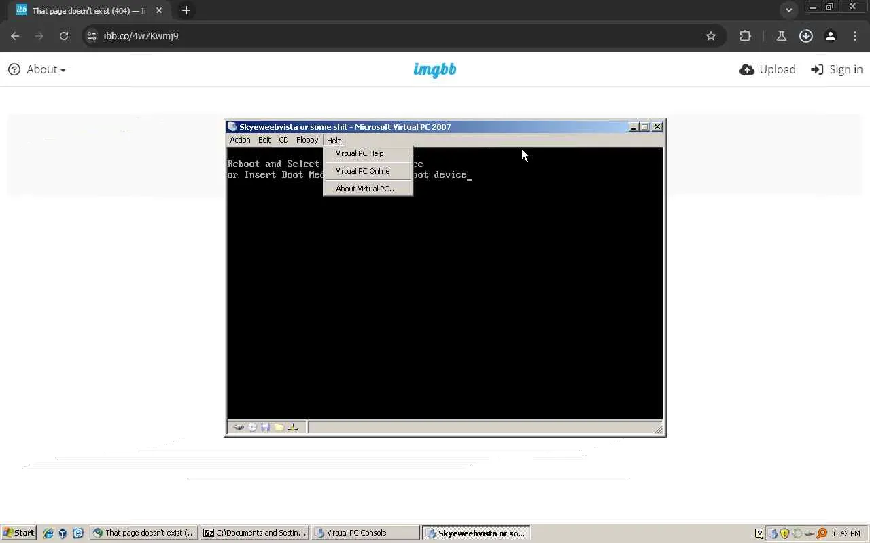This screenshot has width=870, height=543.
Task: Open the Edit menu in Virtual PC
Action: pos(264,140)
